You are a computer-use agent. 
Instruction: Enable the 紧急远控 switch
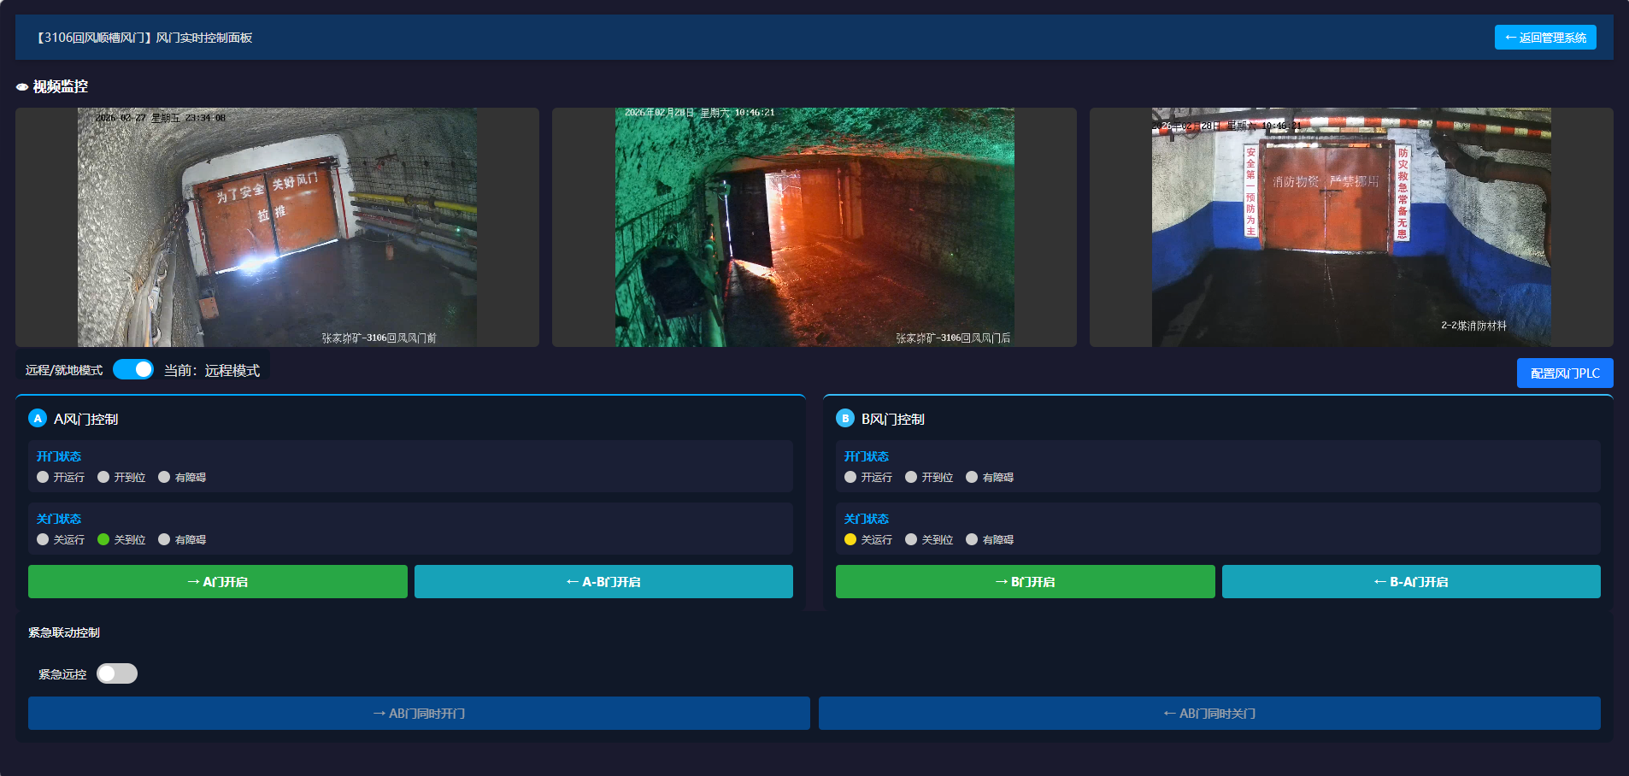click(x=117, y=673)
